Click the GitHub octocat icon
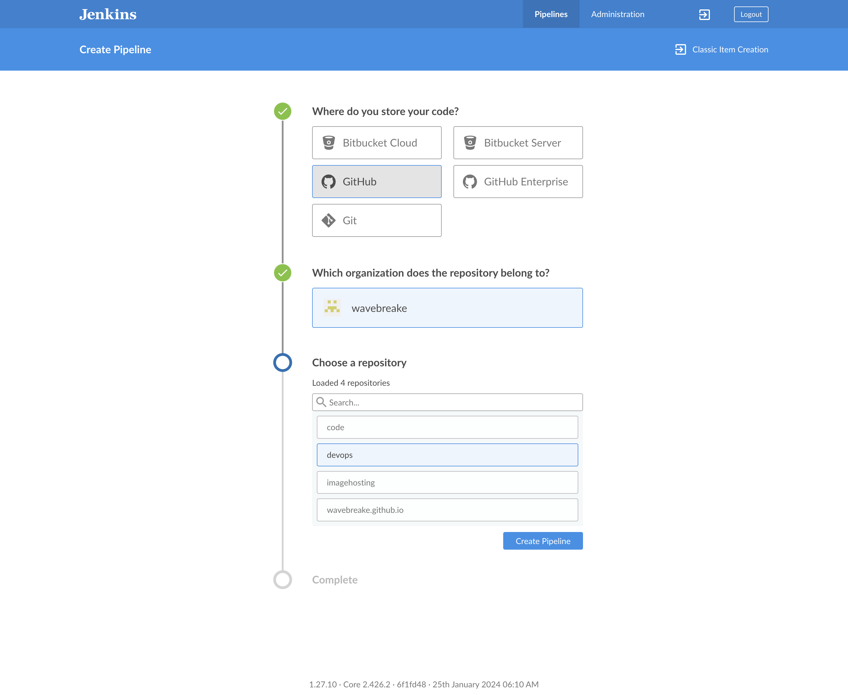This screenshot has width=848, height=695. [x=329, y=182]
